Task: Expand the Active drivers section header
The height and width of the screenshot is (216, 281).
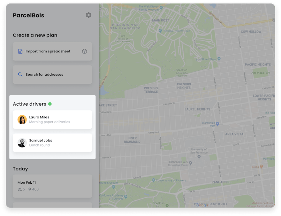Action: [30, 103]
